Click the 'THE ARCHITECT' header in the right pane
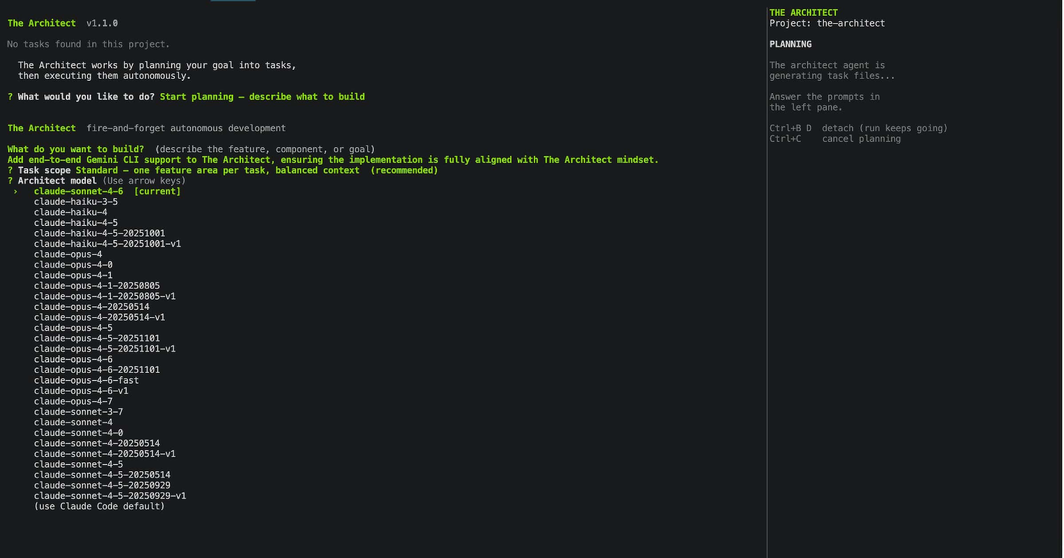 pyautogui.click(x=803, y=13)
